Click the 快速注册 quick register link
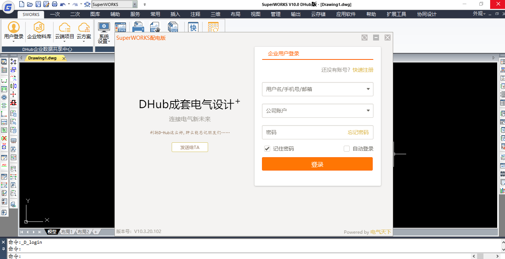 (x=363, y=70)
